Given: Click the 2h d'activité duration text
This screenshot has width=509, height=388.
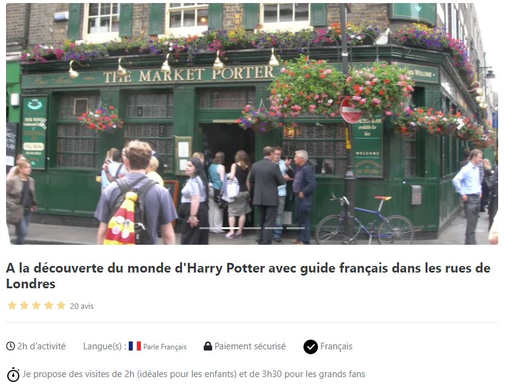Looking at the screenshot, I should coord(42,346).
